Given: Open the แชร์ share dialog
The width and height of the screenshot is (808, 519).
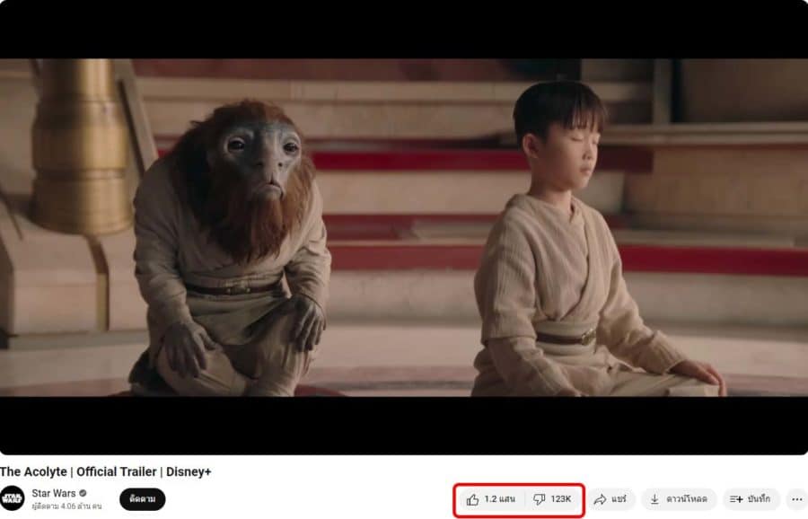Looking at the screenshot, I should click(611, 499).
